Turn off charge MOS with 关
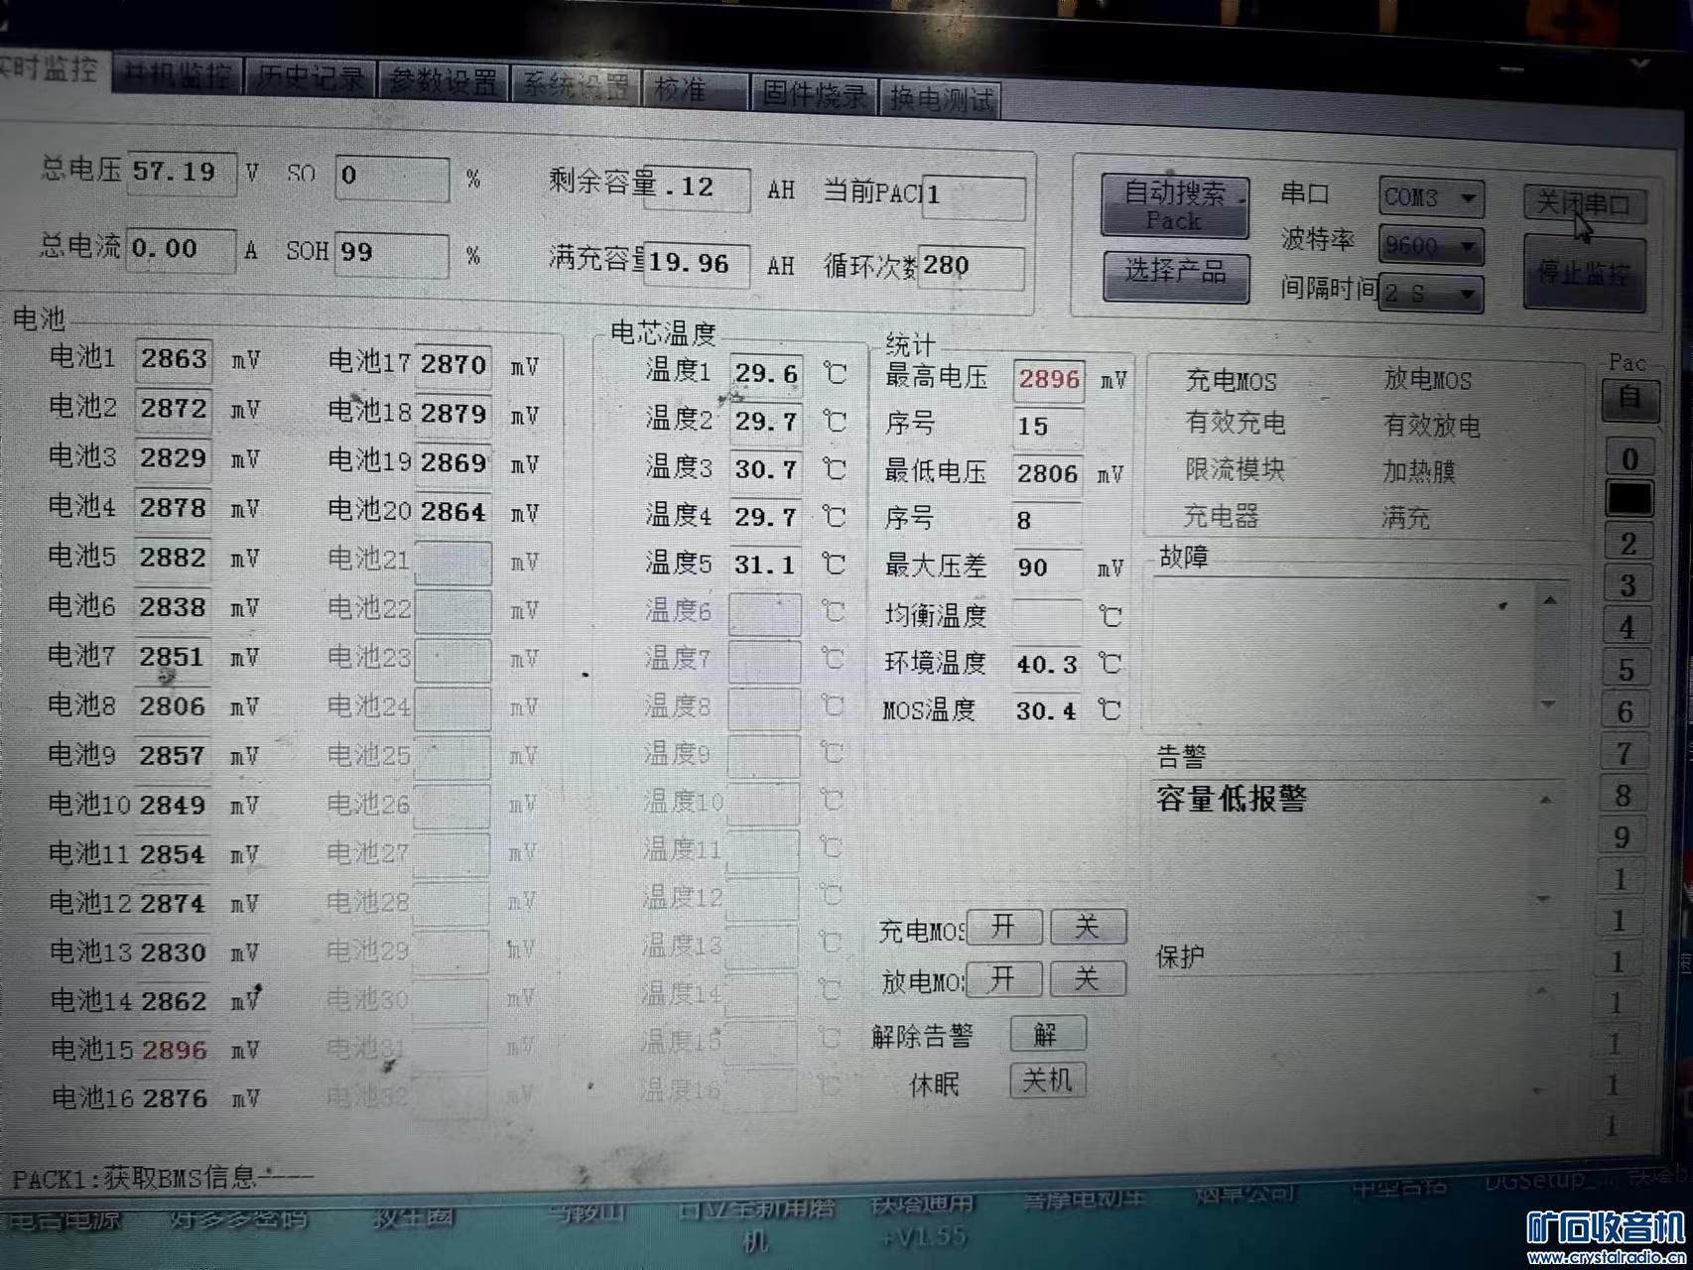This screenshot has width=1693, height=1270. [1088, 926]
